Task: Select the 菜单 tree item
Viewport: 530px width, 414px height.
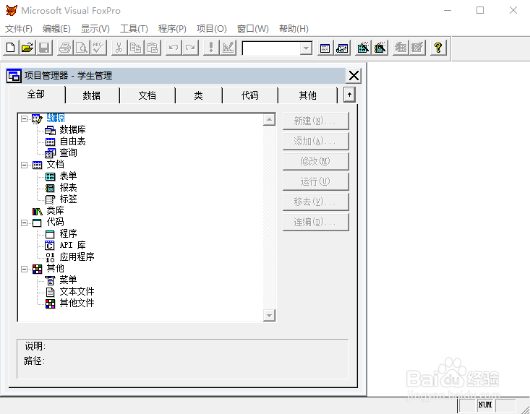Action: click(68, 280)
